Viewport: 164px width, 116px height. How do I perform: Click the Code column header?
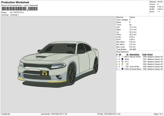tap(144, 54)
